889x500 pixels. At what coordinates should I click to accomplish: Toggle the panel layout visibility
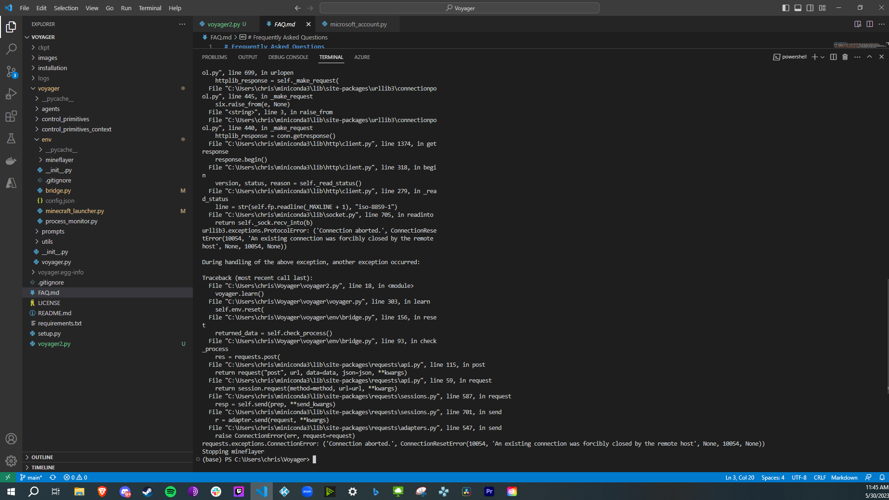pos(797,8)
